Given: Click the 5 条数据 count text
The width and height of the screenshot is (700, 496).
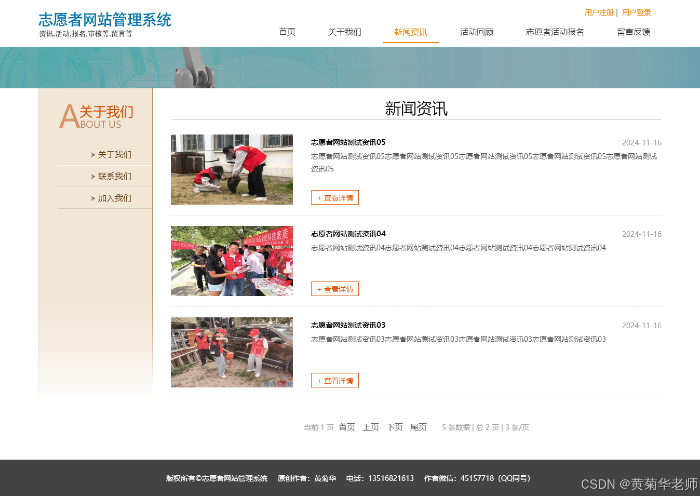Looking at the screenshot, I should click(x=456, y=427).
